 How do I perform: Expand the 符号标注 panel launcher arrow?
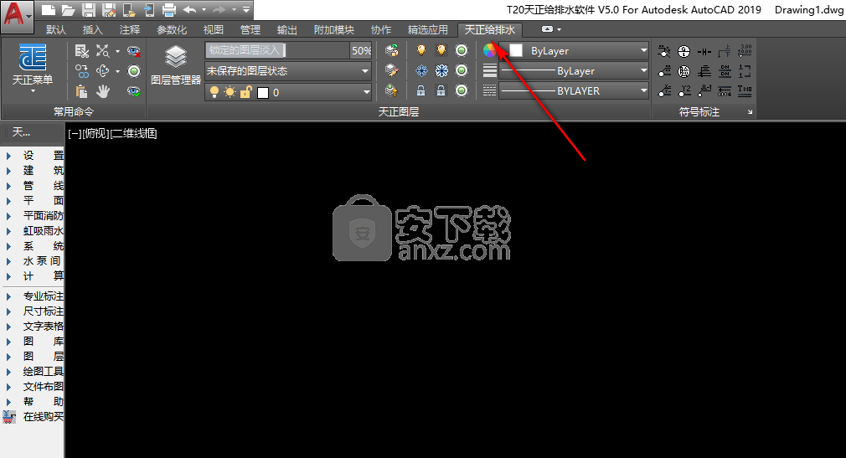click(x=750, y=111)
